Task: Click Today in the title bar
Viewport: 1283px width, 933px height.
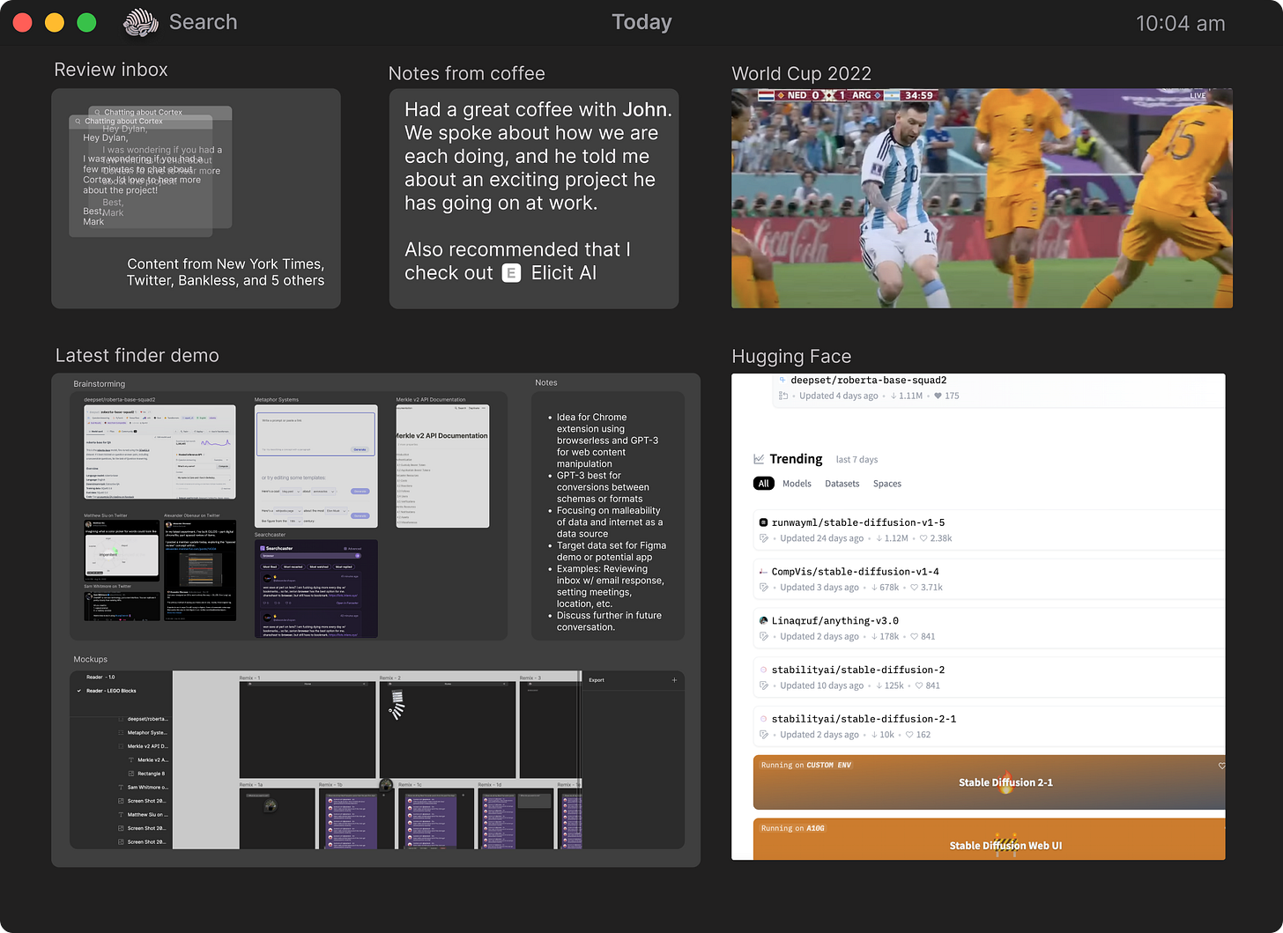Action: 641,21
